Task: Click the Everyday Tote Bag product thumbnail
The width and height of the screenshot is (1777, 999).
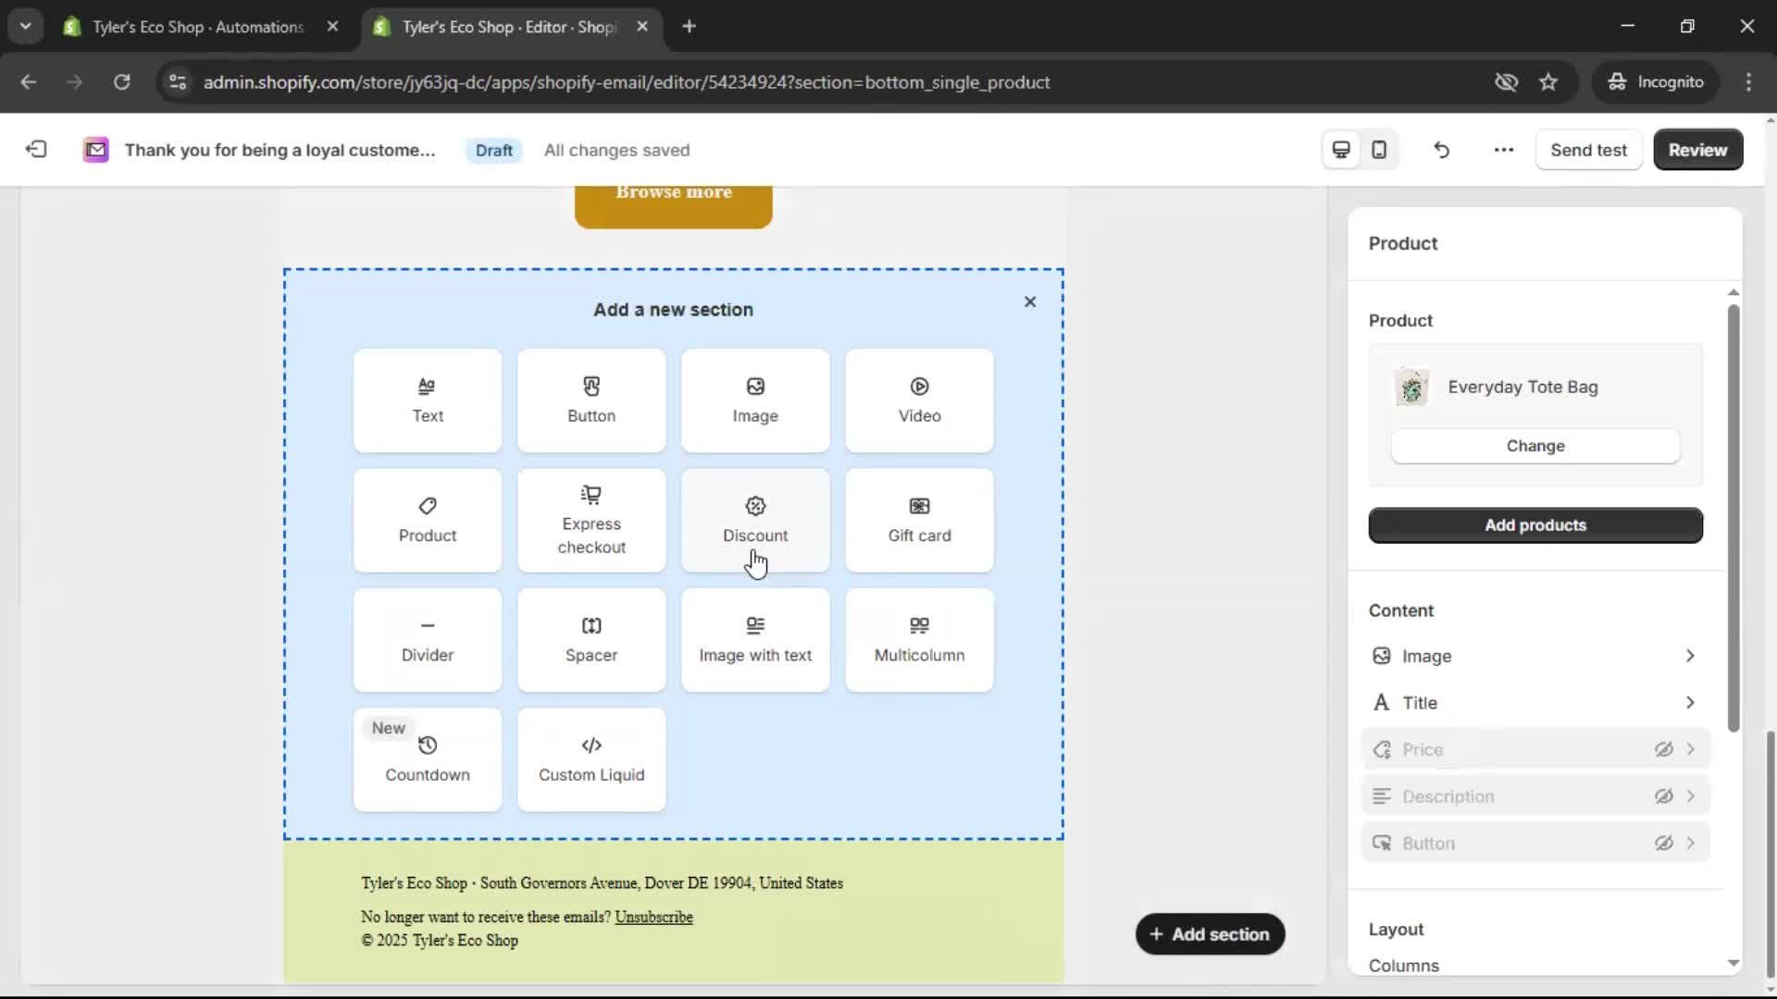Action: point(1411,388)
